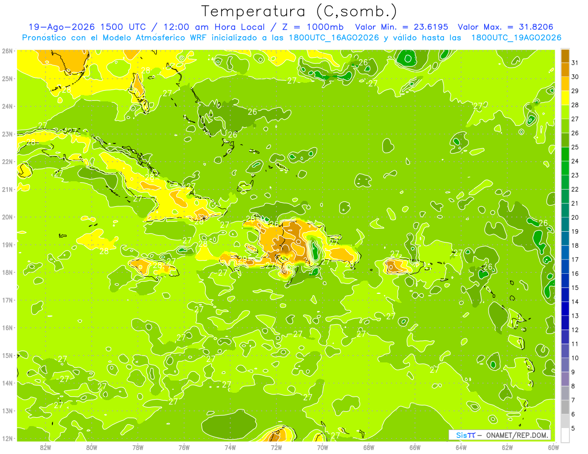Click the purple color scale swatch between 9 and 10
Image resolution: width=588 pixels, height=454 pixels.
pos(565,365)
